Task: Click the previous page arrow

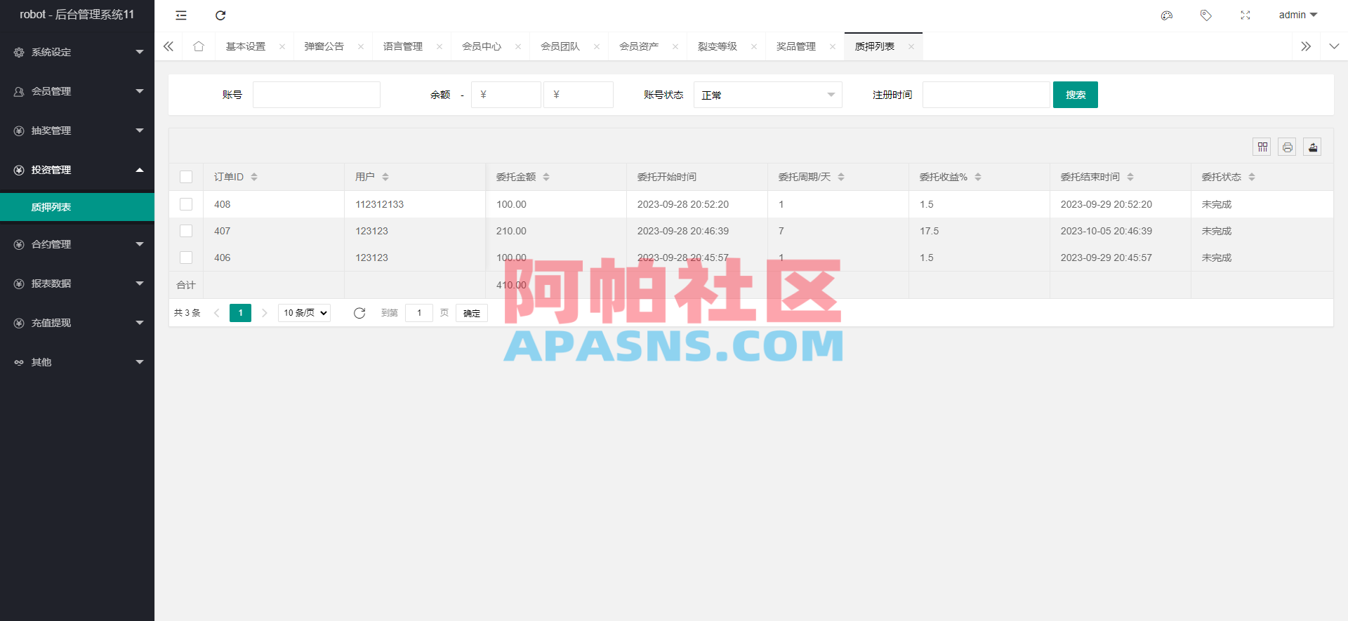Action: (x=216, y=313)
